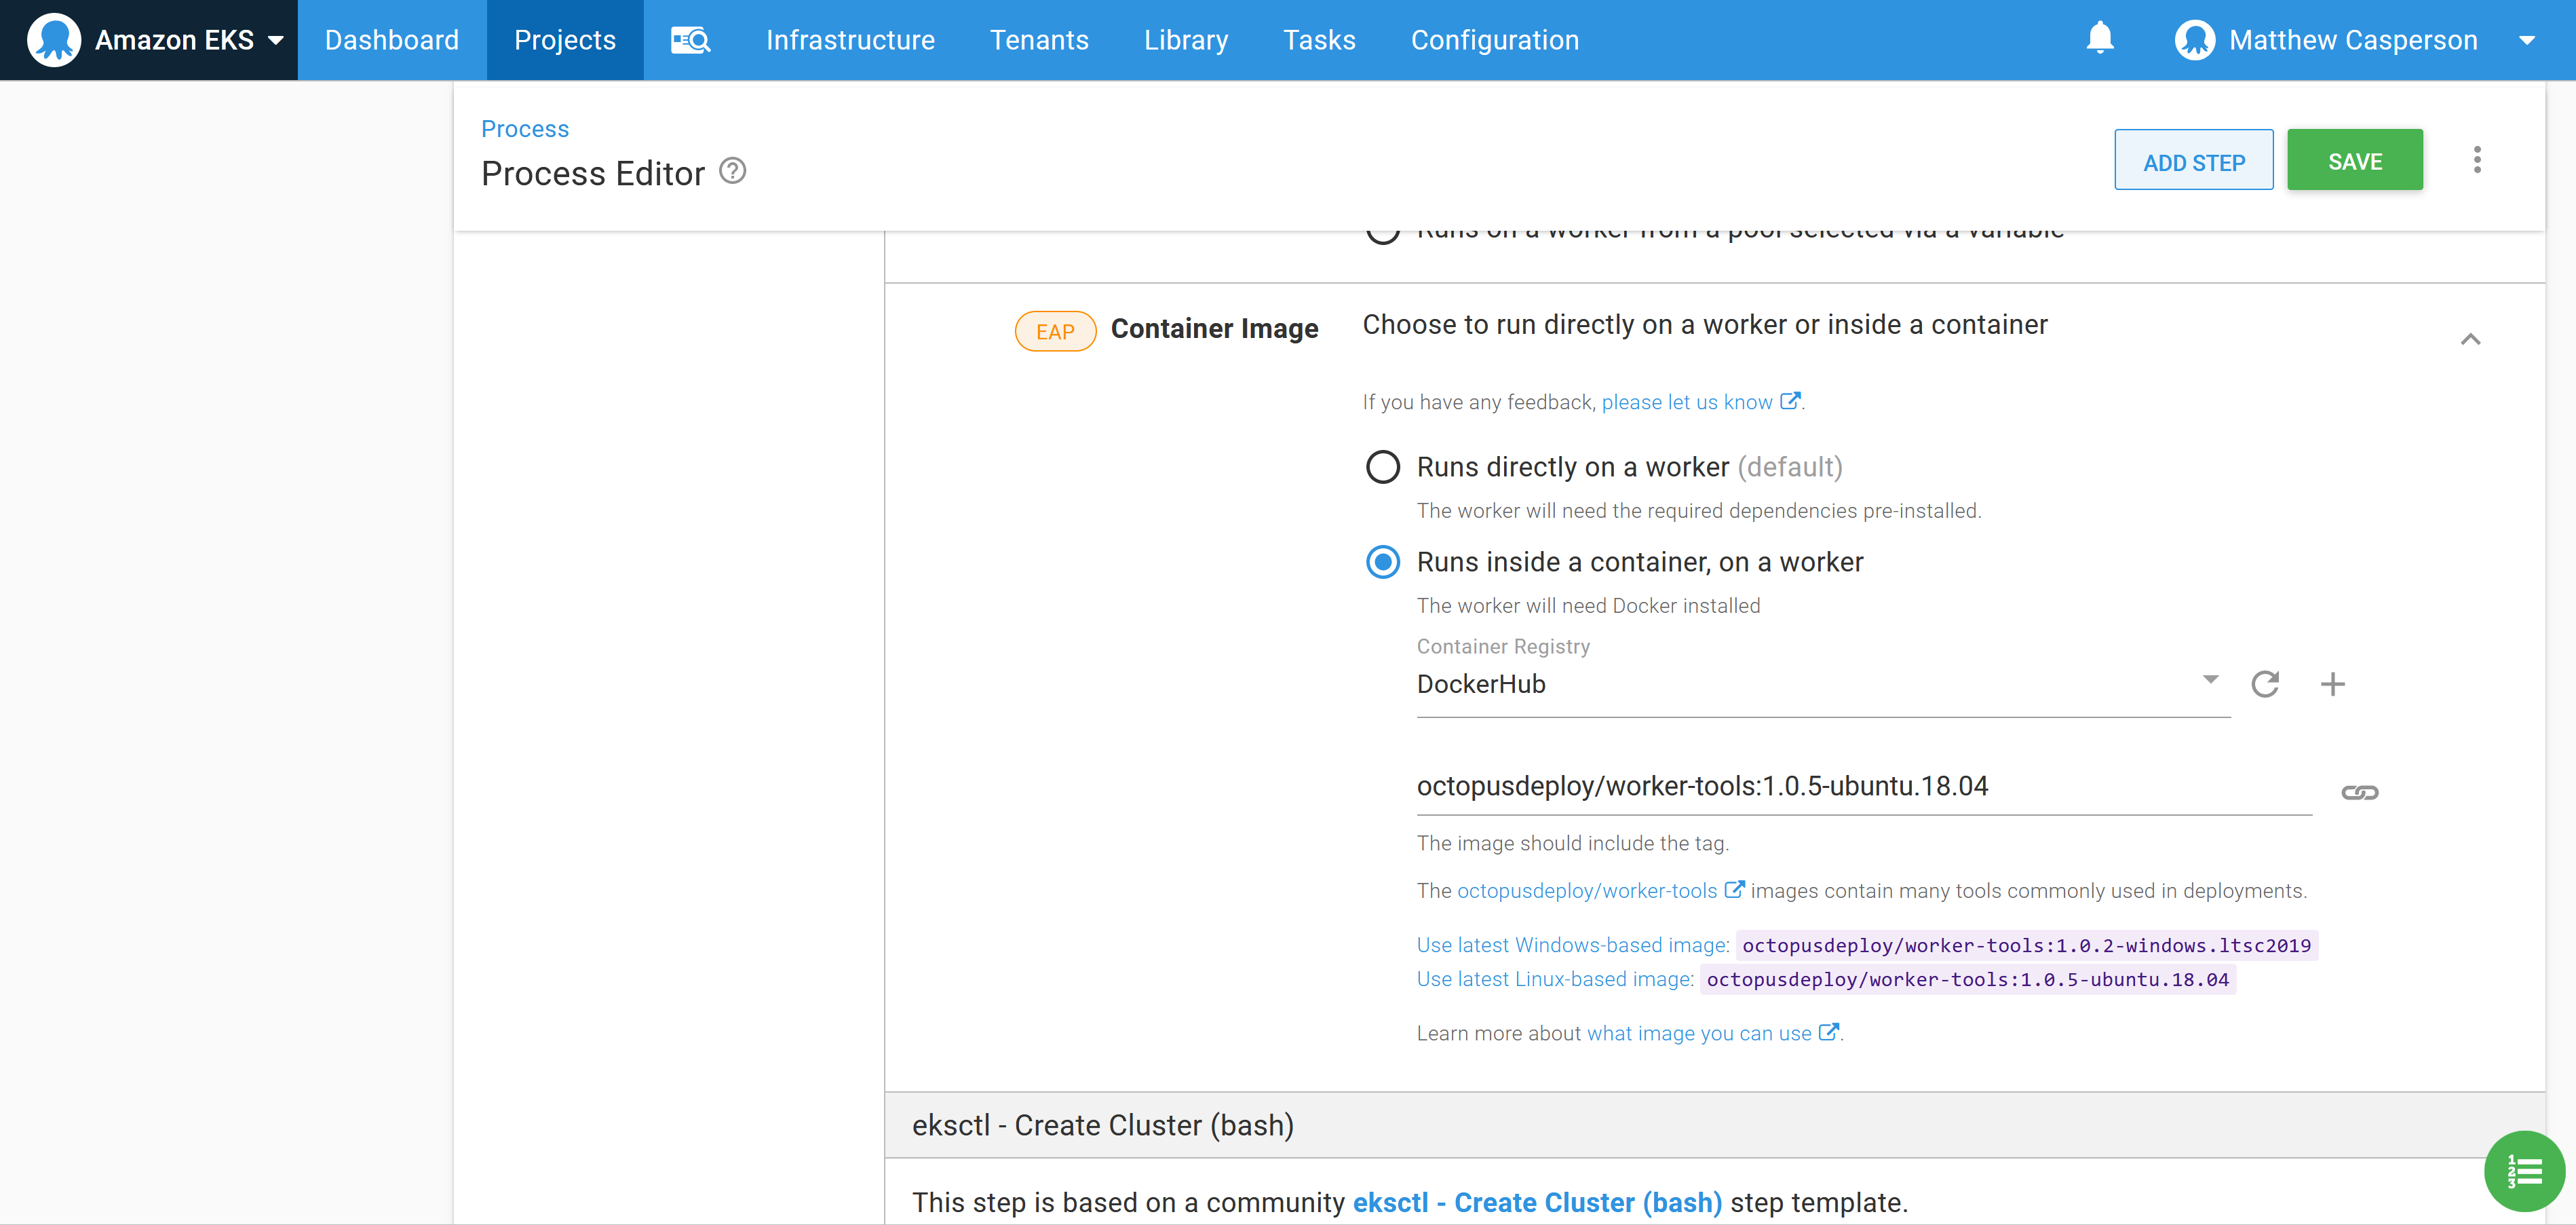Navigate to the Tenants menu item
Screen dimensions: 2576x1225
[1039, 39]
